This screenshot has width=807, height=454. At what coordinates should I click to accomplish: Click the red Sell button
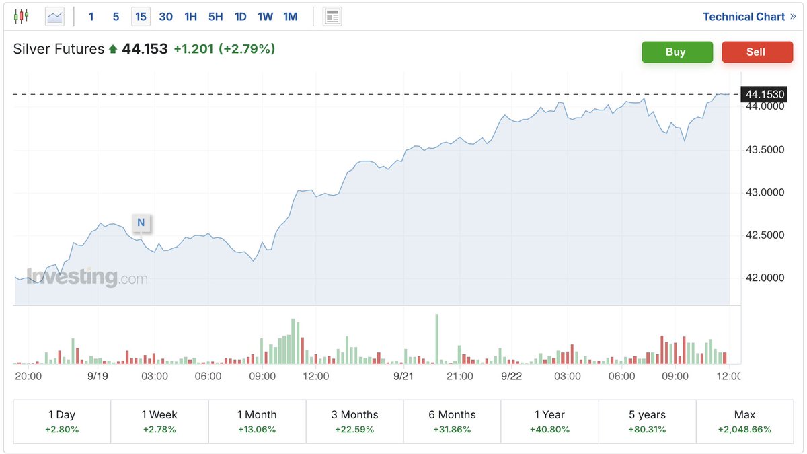tap(756, 52)
